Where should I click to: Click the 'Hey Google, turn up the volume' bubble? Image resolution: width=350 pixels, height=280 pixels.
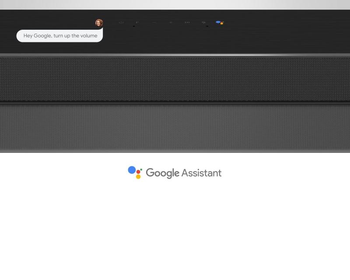point(59,36)
